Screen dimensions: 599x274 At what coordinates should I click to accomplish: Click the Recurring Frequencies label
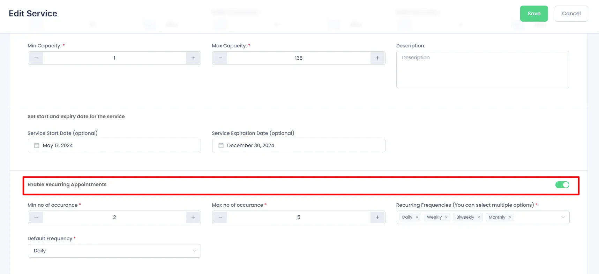click(465, 205)
